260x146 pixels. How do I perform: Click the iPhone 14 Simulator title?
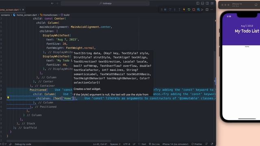(x=237, y=4)
